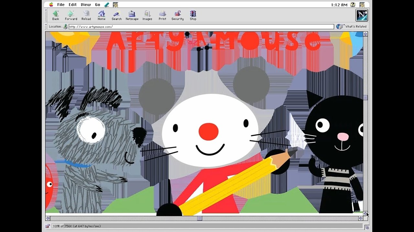Click the horizontal scrollbar thumb

(x=200, y=218)
